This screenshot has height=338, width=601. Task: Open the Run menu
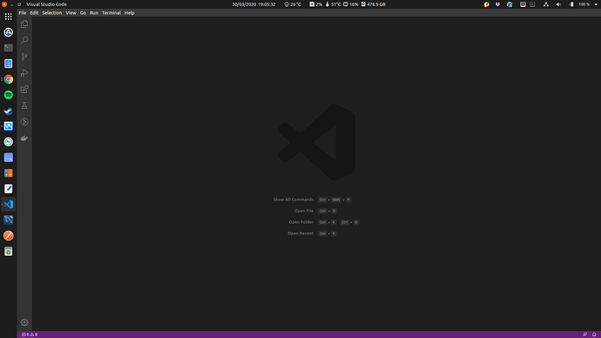[x=94, y=13]
